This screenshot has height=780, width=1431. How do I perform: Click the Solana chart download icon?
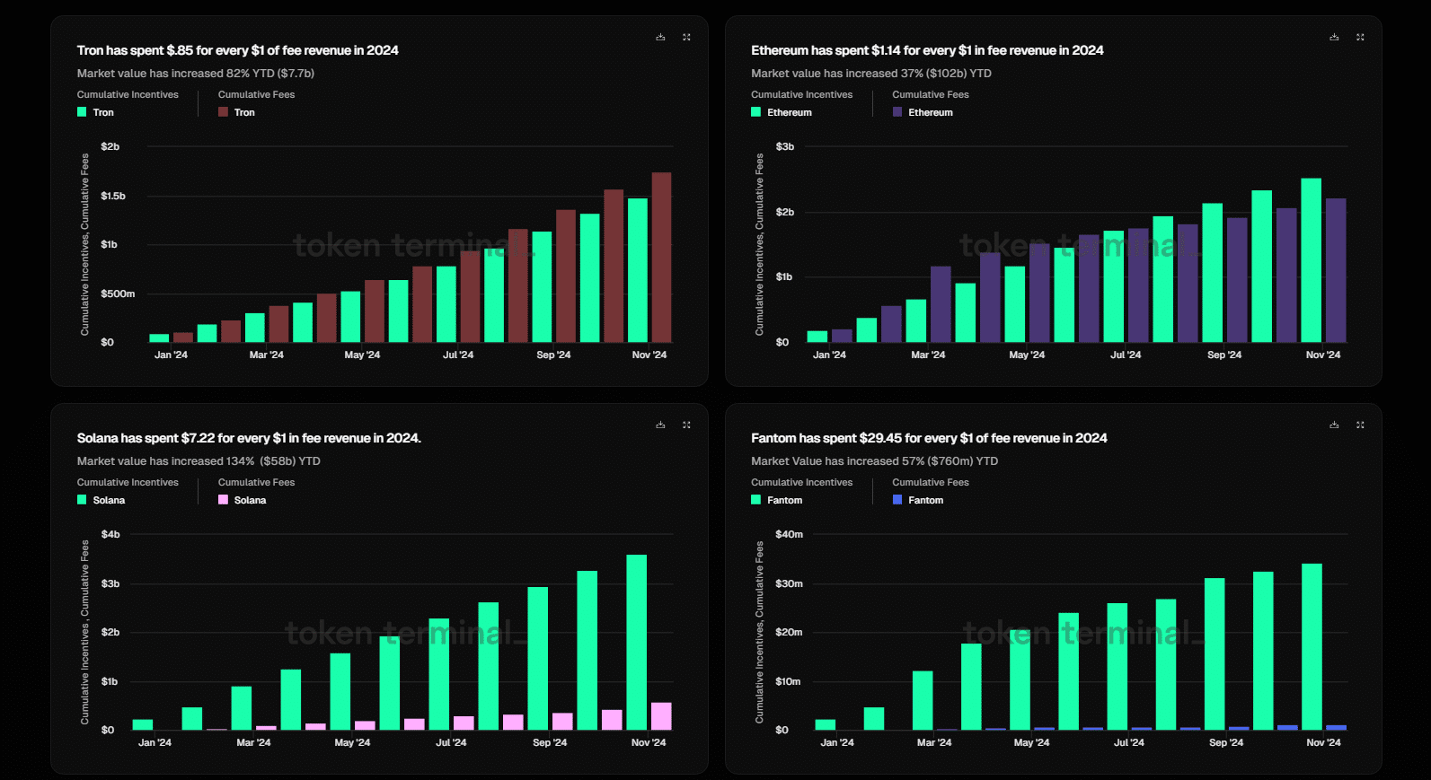(660, 425)
